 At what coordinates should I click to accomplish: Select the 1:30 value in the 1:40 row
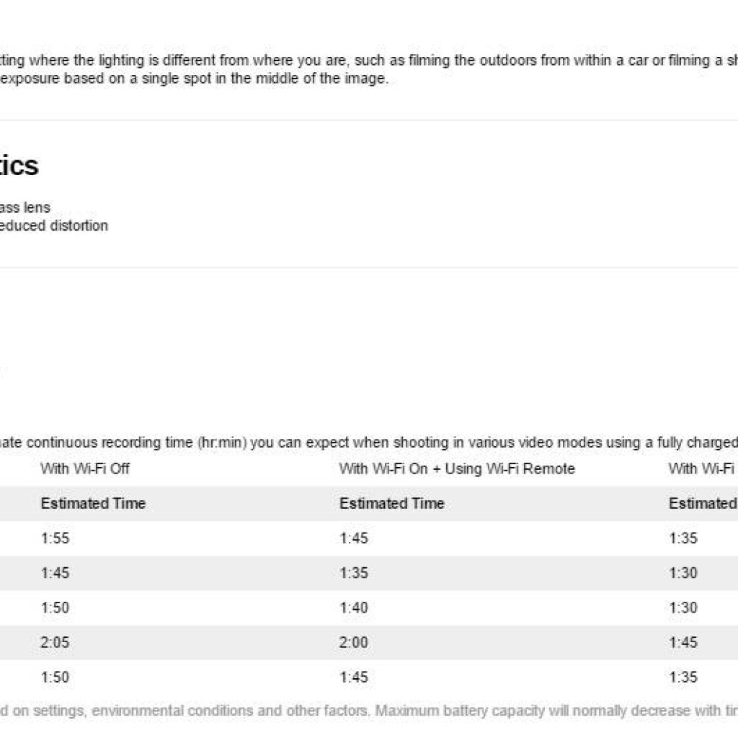pyautogui.click(x=683, y=608)
